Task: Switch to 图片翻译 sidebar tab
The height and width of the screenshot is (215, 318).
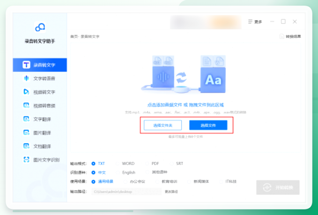Action: tap(40, 133)
